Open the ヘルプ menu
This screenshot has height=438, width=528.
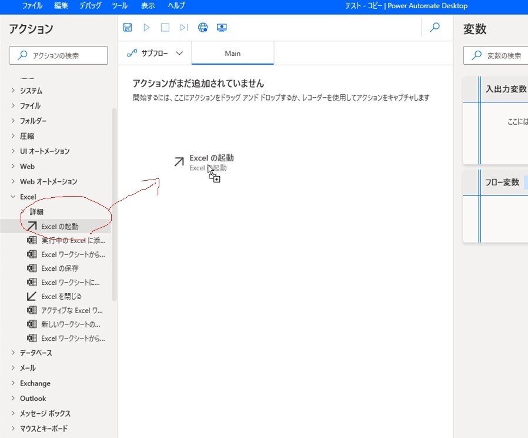point(176,6)
